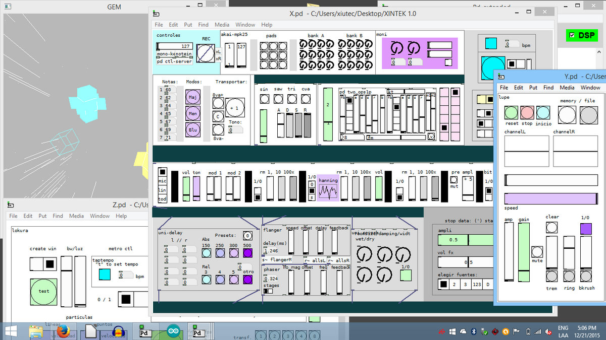606x340 pixels.
Task: Click the s~ flangerM object box
Action: [x=278, y=260]
